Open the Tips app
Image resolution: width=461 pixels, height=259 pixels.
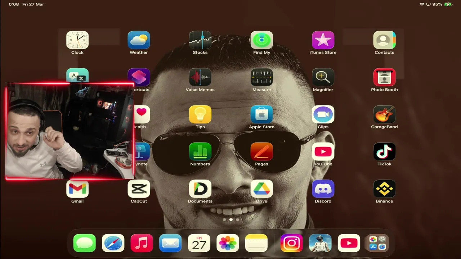pyautogui.click(x=200, y=114)
